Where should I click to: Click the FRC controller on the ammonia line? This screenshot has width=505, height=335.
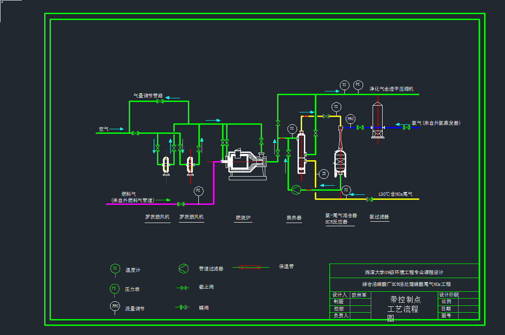point(350,119)
